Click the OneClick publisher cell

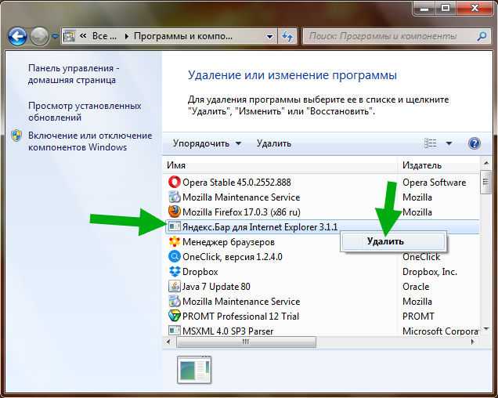click(421, 257)
